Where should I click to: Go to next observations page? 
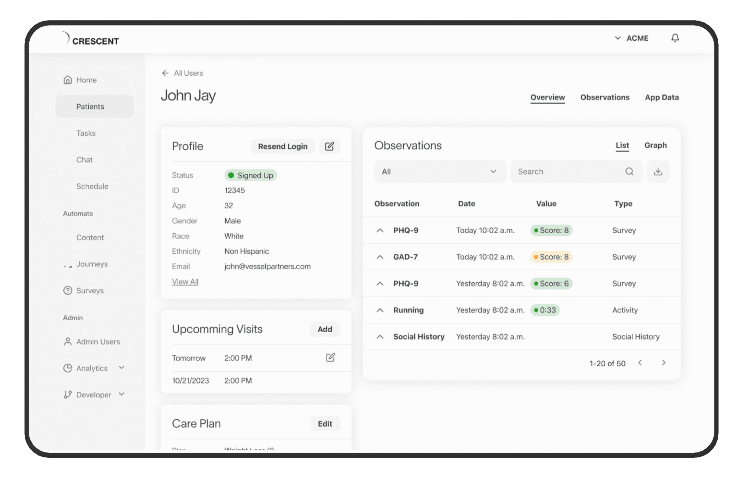pos(663,363)
